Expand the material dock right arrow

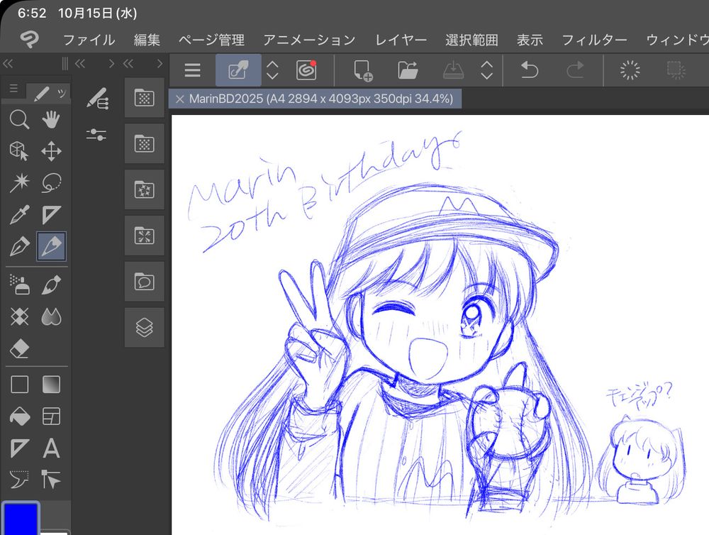(159, 64)
